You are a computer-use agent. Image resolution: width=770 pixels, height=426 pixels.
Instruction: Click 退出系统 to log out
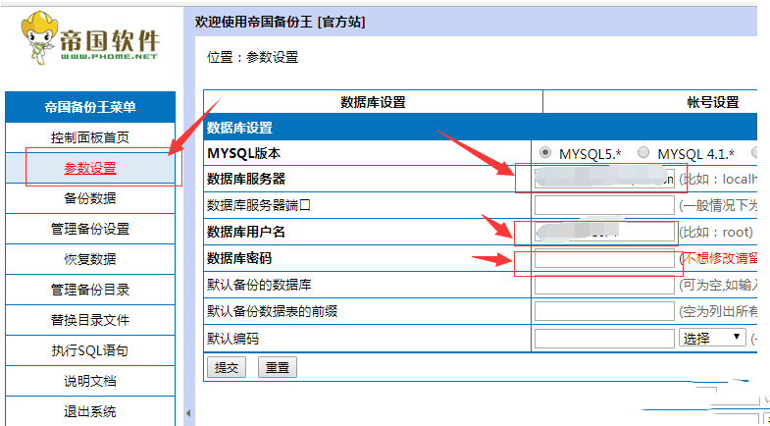click(90, 411)
